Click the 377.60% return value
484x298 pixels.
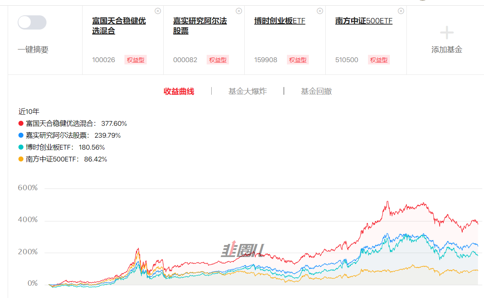click(x=114, y=123)
